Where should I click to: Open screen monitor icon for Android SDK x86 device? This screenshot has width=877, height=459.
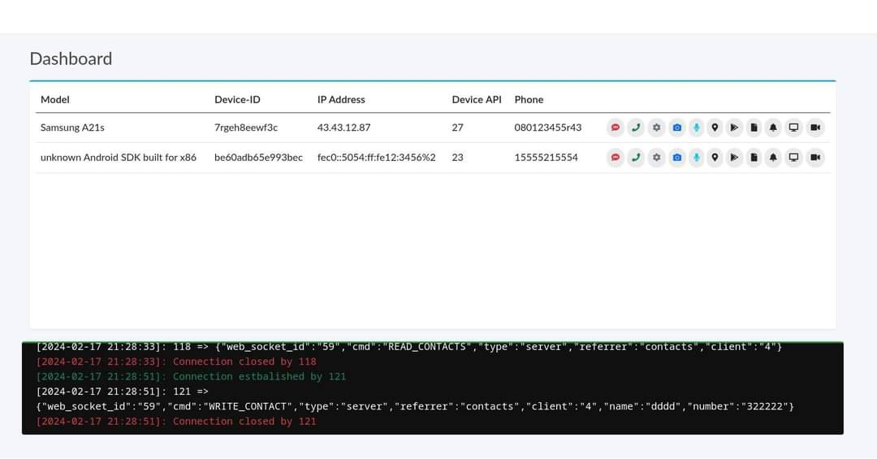pos(793,158)
